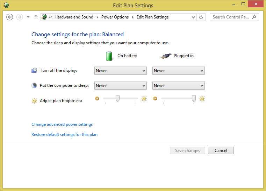
Task: Click the 'Adjust plan brightness:' label
Action: pos(61,101)
